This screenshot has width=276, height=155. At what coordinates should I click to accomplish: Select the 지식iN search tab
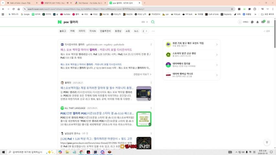click(93, 31)
